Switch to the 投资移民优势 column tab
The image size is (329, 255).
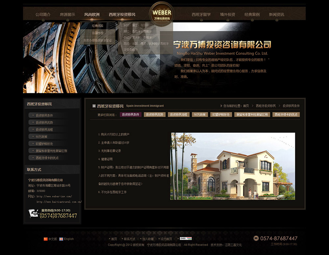pos(155,115)
